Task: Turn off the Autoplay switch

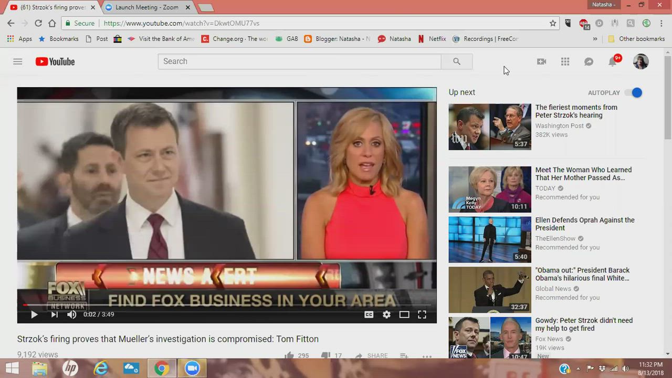Action: (633, 93)
